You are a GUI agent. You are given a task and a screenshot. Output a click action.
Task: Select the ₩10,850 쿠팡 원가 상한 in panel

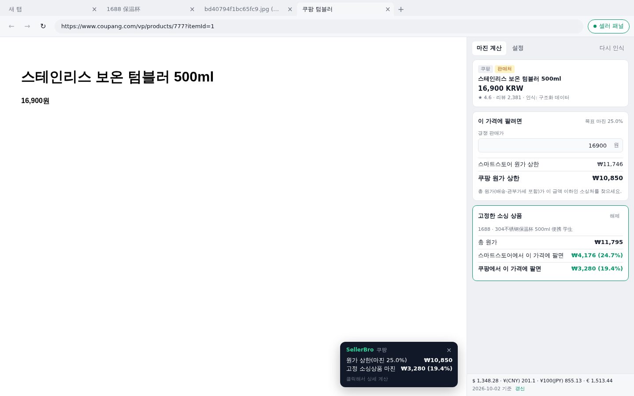click(x=608, y=178)
